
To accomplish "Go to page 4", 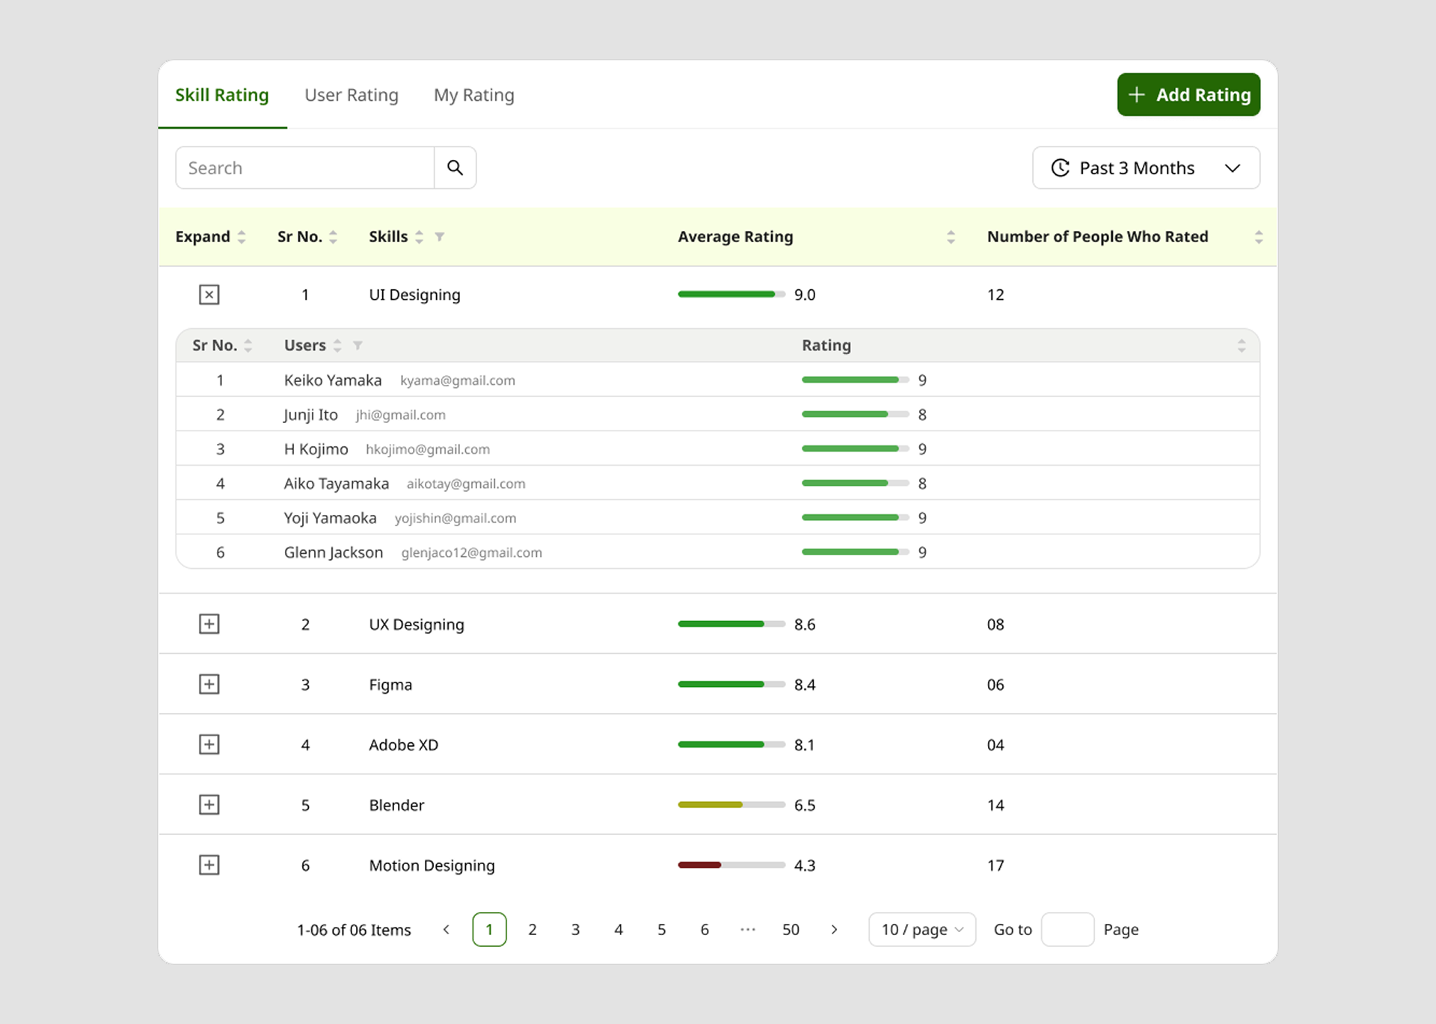I will (x=619, y=929).
